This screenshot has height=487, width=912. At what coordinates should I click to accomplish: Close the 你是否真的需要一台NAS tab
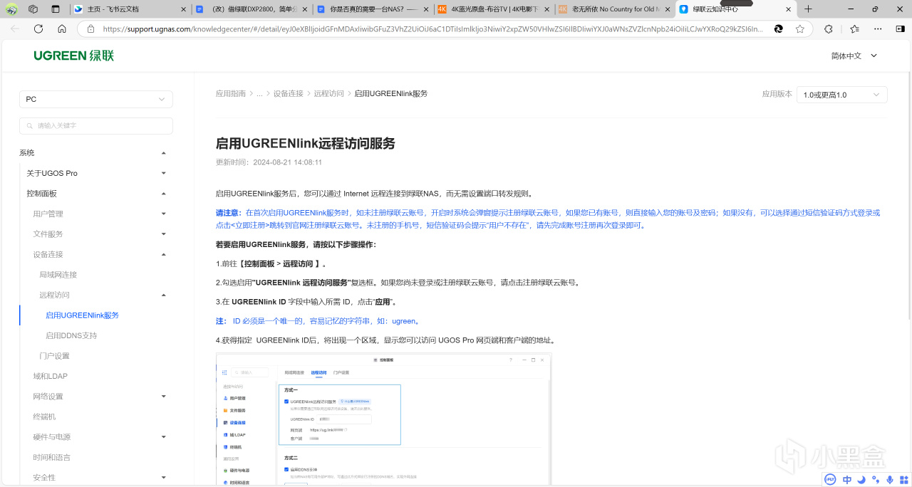click(426, 9)
